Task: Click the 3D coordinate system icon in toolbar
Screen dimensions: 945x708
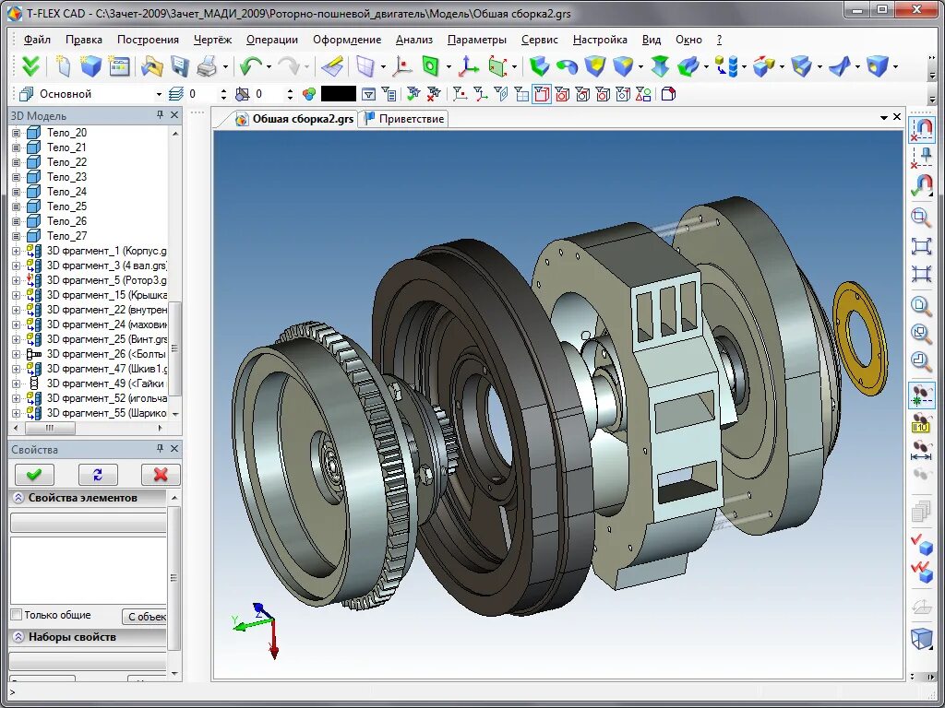Action: click(x=468, y=66)
